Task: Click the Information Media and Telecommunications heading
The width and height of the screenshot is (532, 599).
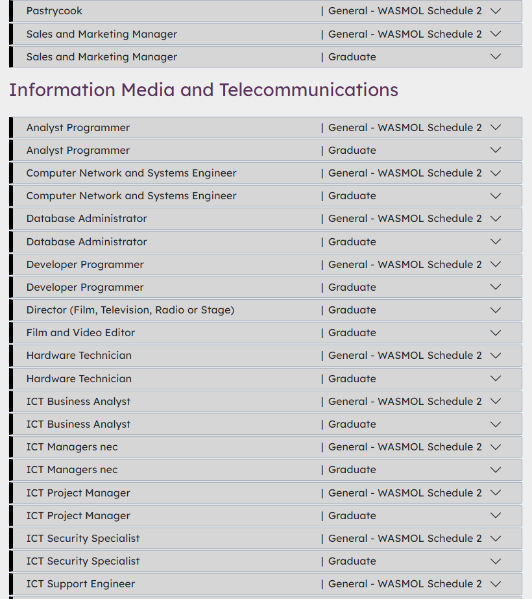Action: pos(204,90)
